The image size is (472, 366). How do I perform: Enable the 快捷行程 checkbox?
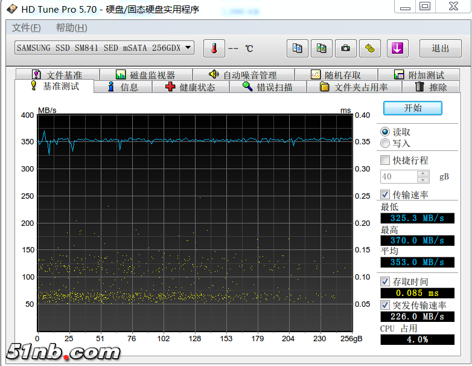coord(385,160)
